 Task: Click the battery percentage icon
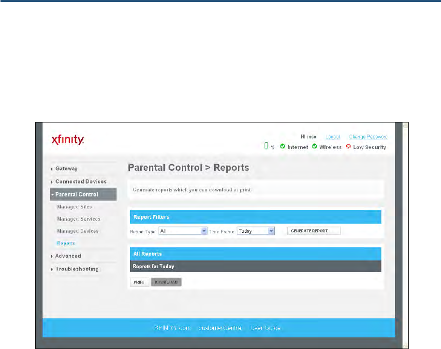[266, 146]
